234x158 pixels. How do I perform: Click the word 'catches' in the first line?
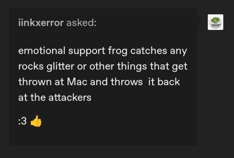coord(149,51)
